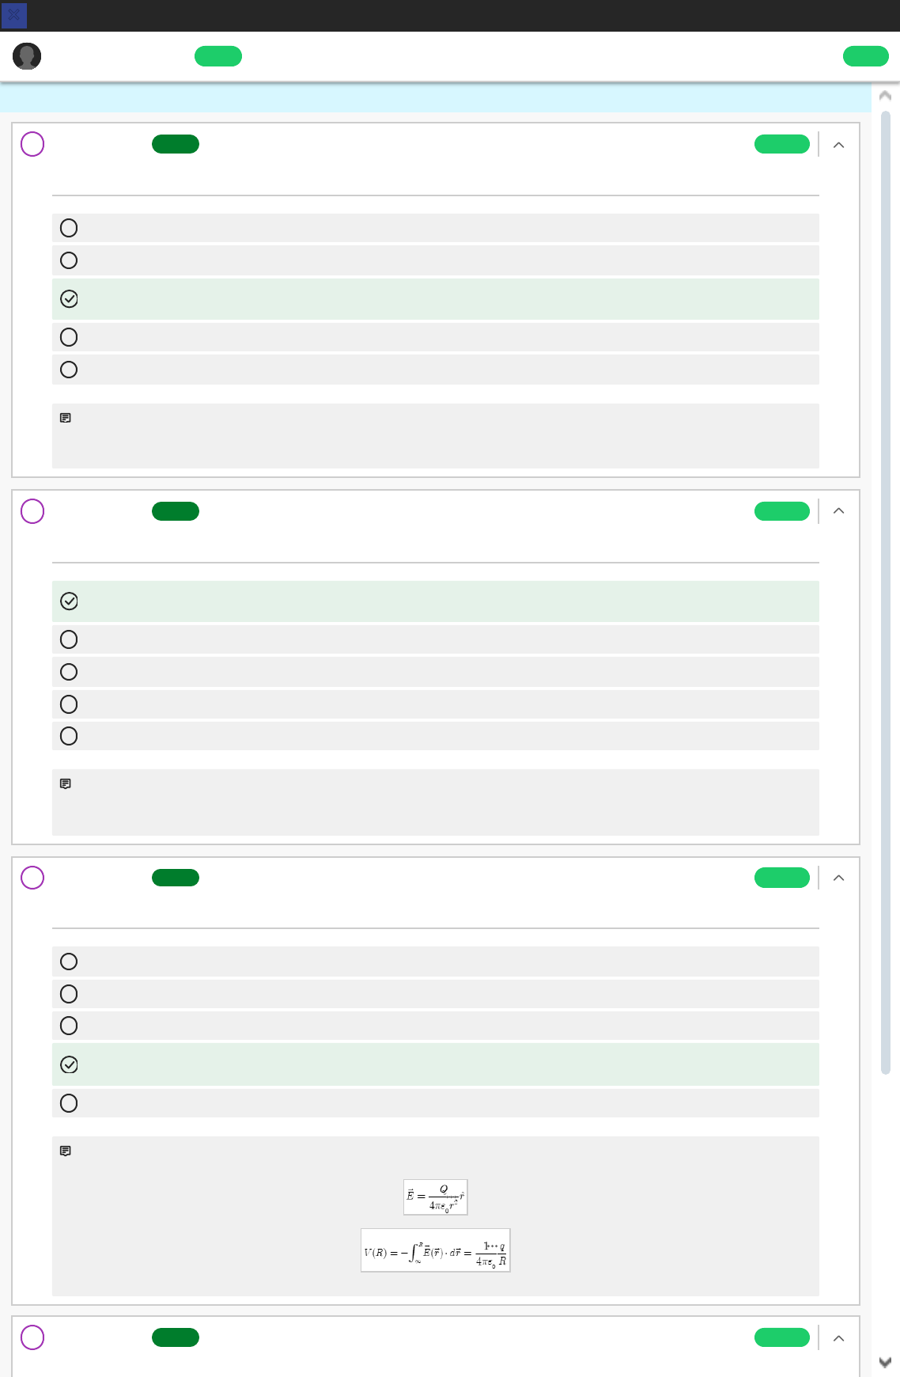Collapse the first question card
Screen dimensions: 900x1377
839,145
